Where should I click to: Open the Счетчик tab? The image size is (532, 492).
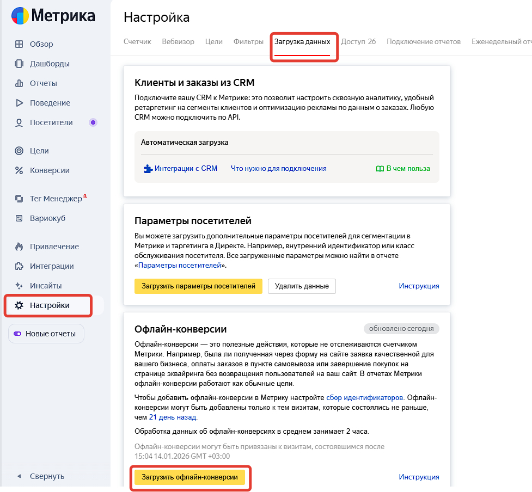click(137, 42)
